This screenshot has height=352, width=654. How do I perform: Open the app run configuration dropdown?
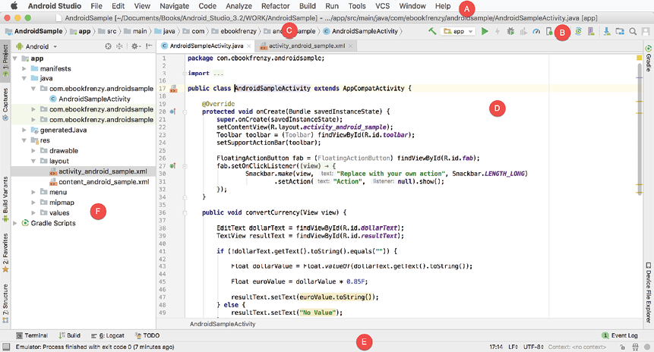[458, 31]
